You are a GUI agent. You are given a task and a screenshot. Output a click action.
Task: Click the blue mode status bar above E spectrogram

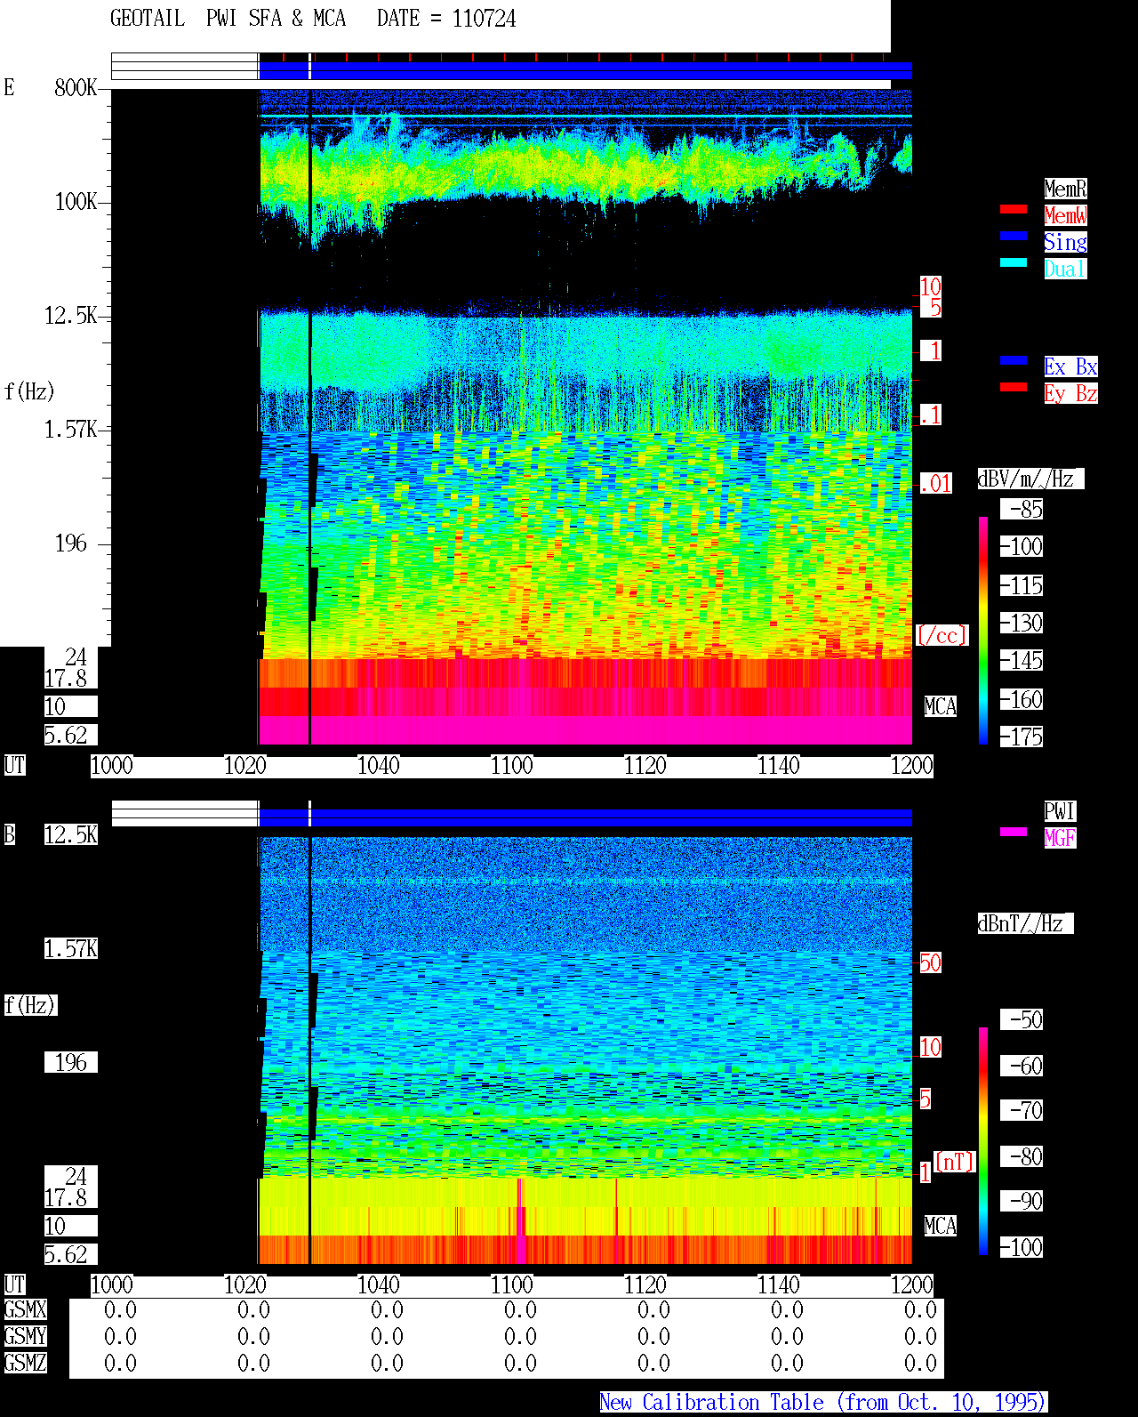tap(585, 71)
